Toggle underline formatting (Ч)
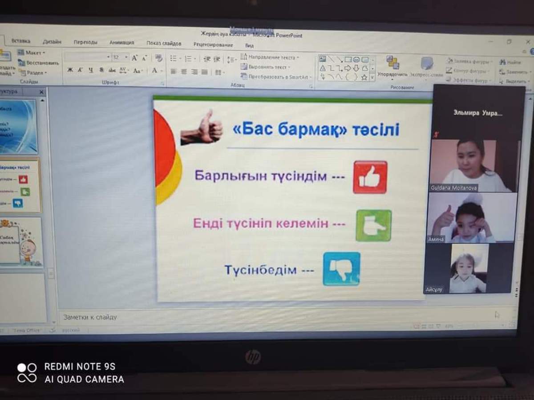This screenshot has width=534, height=400. coord(91,70)
